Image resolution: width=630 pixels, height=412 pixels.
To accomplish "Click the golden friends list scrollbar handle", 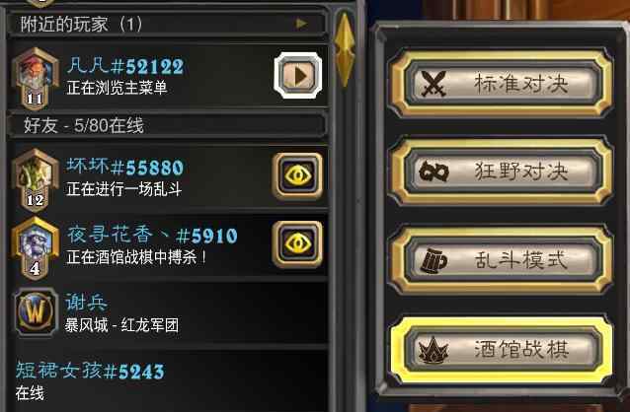I will click(345, 48).
